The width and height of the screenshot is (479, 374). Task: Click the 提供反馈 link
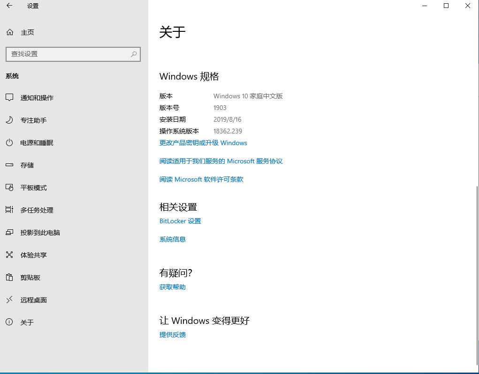click(173, 335)
